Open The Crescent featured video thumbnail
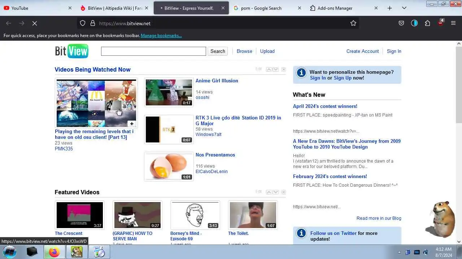462x259 pixels. tap(80, 215)
